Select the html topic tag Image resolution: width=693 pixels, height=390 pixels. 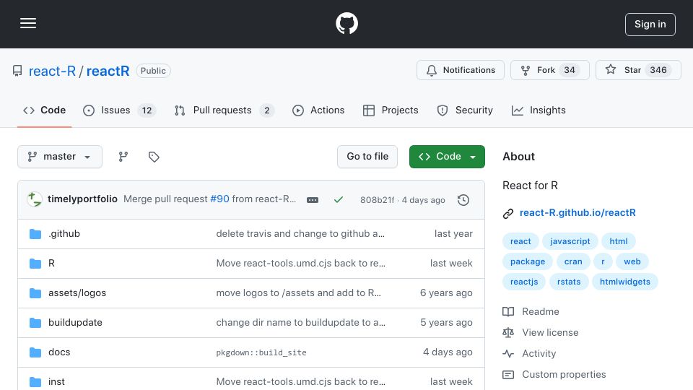pyautogui.click(x=619, y=241)
